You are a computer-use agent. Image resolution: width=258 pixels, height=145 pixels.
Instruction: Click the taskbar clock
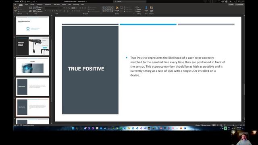point(239,128)
